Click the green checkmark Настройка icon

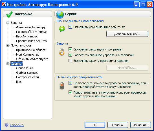point(9,14)
